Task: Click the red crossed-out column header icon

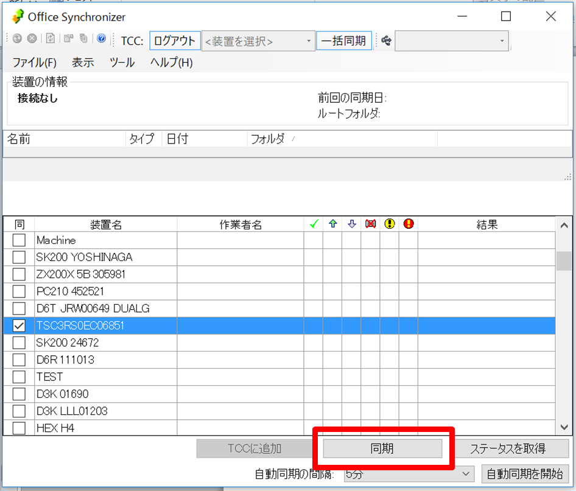Action: (370, 225)
